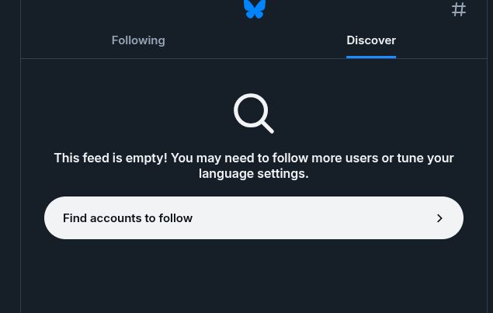This screenshot has height=313, width=493.
Task: Refresh the feed using the butterfly icon
Action: (255, 9)
